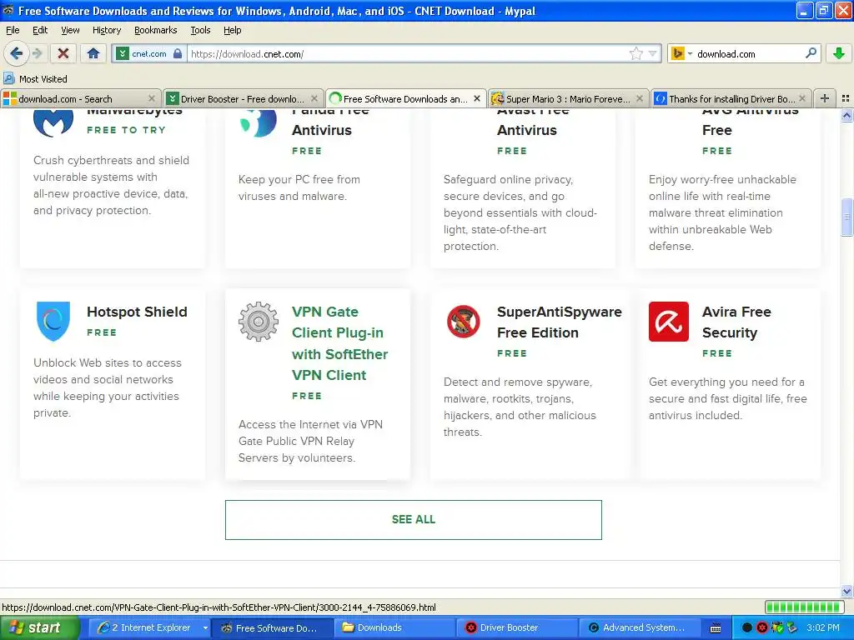Switch to Advanced System taskbar button
The image size is (854, 640).
[x=639, y=627]
